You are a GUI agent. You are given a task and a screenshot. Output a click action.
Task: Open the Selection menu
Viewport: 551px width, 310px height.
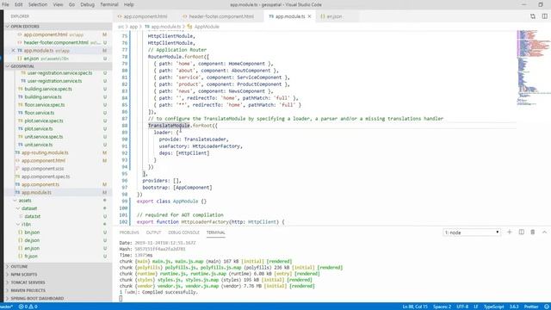pos(38,4)
